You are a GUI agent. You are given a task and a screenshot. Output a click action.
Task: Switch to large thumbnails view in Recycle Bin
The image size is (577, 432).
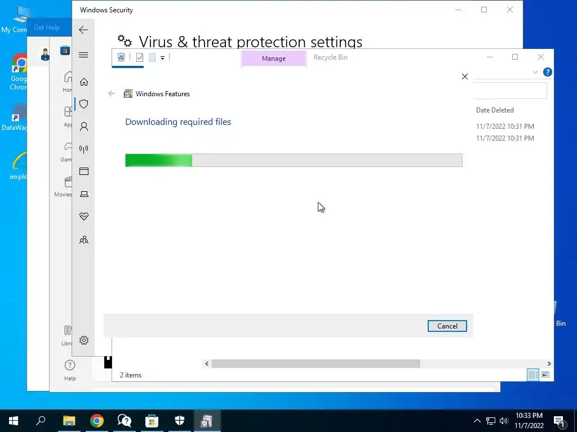coord(545,374)
